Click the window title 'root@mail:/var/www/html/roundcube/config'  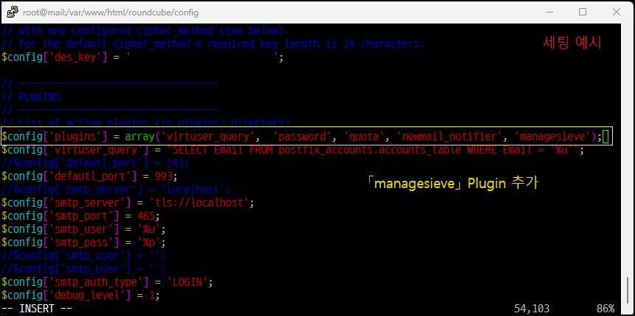(x=110, y=12)
